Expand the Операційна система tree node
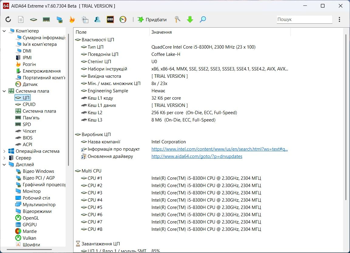This screenshot has height=253, width=350. tap(4, 151)
